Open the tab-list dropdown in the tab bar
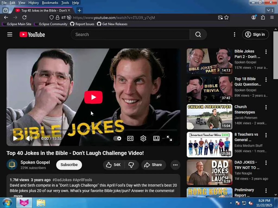 [270, 11]
